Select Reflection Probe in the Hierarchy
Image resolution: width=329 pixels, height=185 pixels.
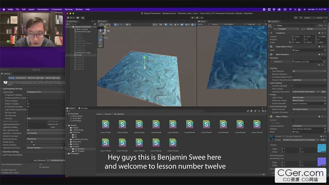click(83, 53)
